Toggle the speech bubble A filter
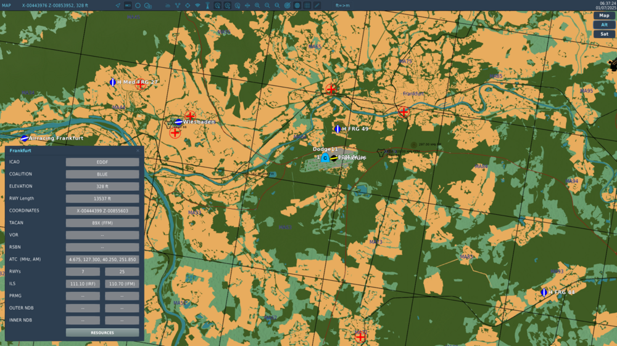The height and width of the screenshot is (346, 617). tap(218, 6)
